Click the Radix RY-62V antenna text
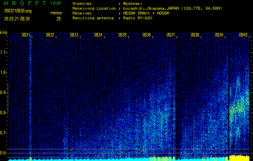 click(x=138, y=18)
